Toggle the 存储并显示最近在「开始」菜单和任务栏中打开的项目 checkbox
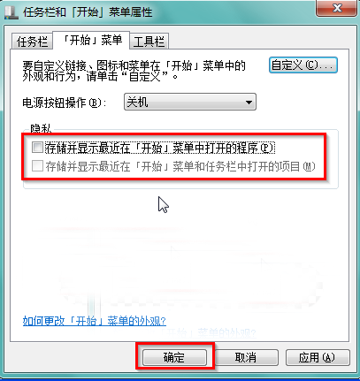 point(37,166)
